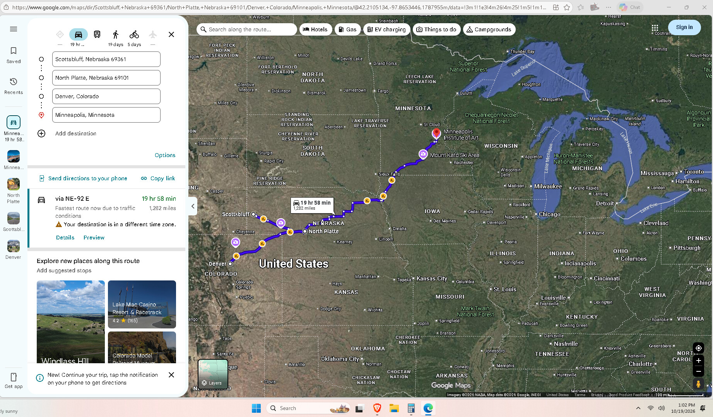The width and height of the screenshot is (713, 417).
Task: Click the Copy link button
Action: [x=158, y=178]
